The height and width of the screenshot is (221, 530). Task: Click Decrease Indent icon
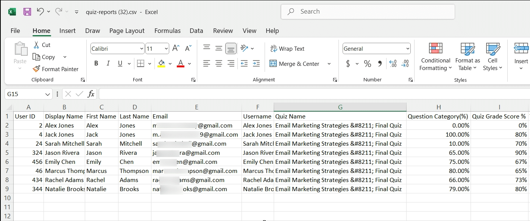244,64
